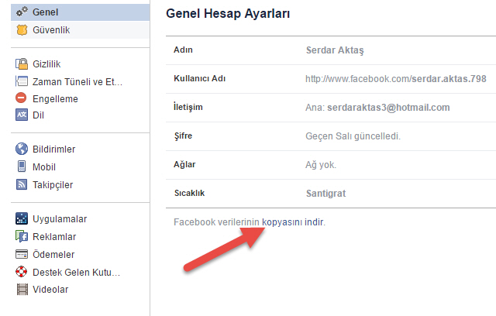Open the Genel settings section
Viewport: 496px width, 316px height.
point(81,12)
